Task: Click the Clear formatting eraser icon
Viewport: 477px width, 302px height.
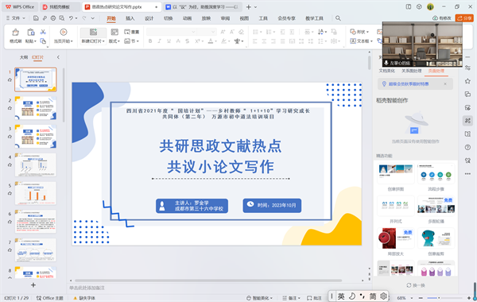Action: click(241, 32)
